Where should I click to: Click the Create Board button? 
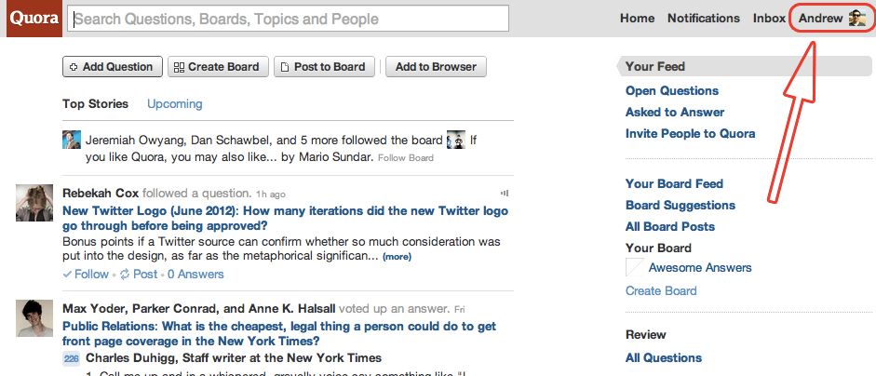point(218,67)
